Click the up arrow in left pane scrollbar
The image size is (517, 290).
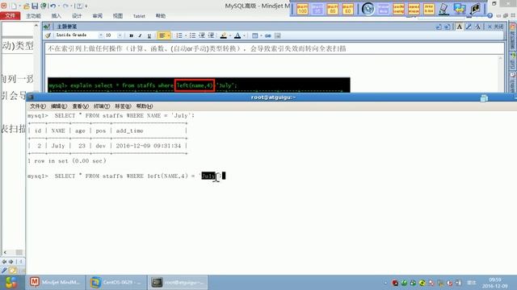point(36,26)
